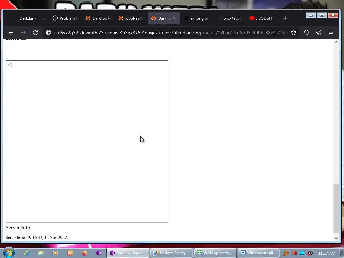
Task: Switch to the wicx7ec5 tab
Action: coord(229,18)
